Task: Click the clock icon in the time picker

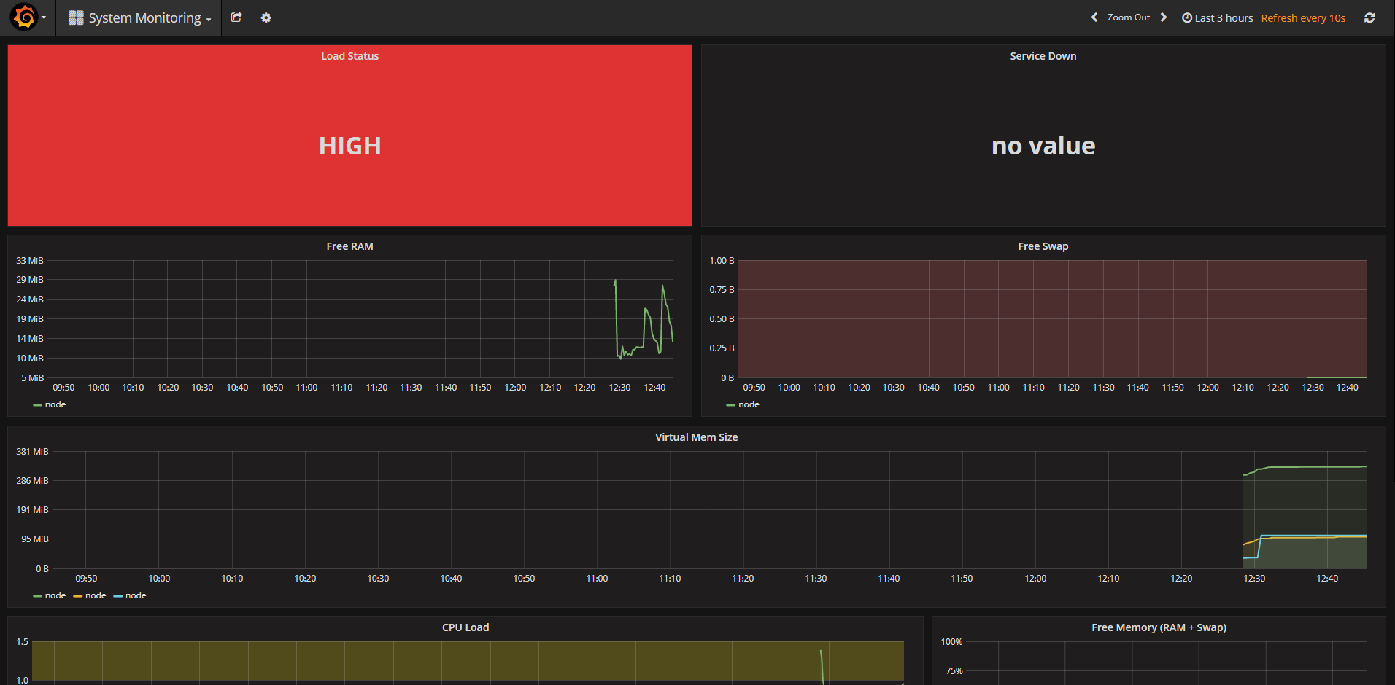Action: tap(1186, 17)
